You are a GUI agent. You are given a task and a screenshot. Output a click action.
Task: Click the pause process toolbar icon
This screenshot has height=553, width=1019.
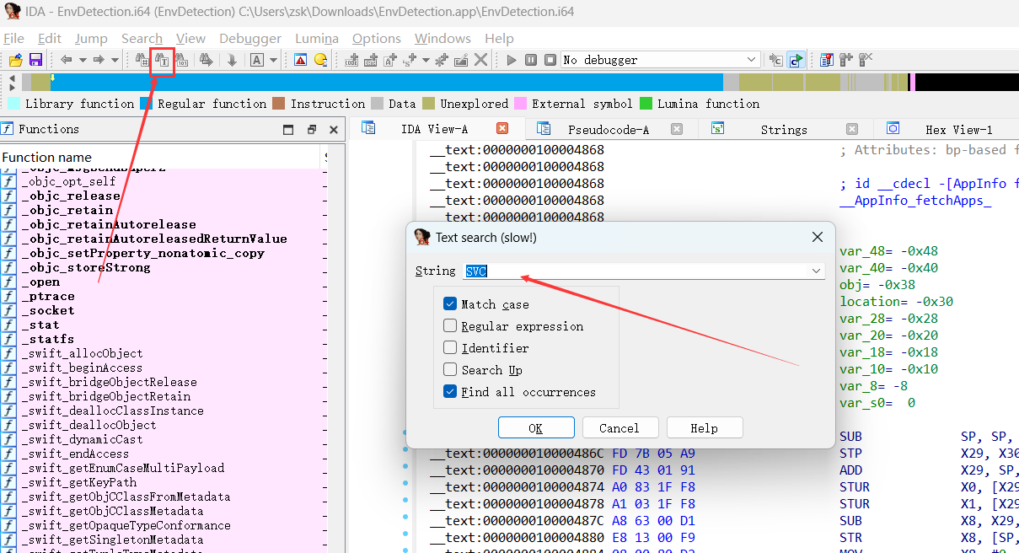530,60
